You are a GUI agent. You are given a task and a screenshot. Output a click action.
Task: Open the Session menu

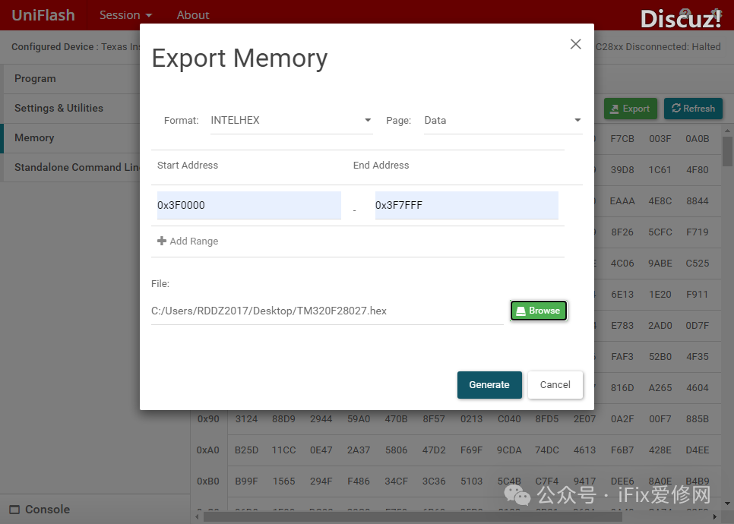tap(125, 15)
